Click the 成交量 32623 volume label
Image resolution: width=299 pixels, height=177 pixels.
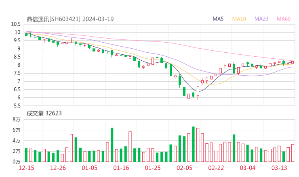pos(44,113)
